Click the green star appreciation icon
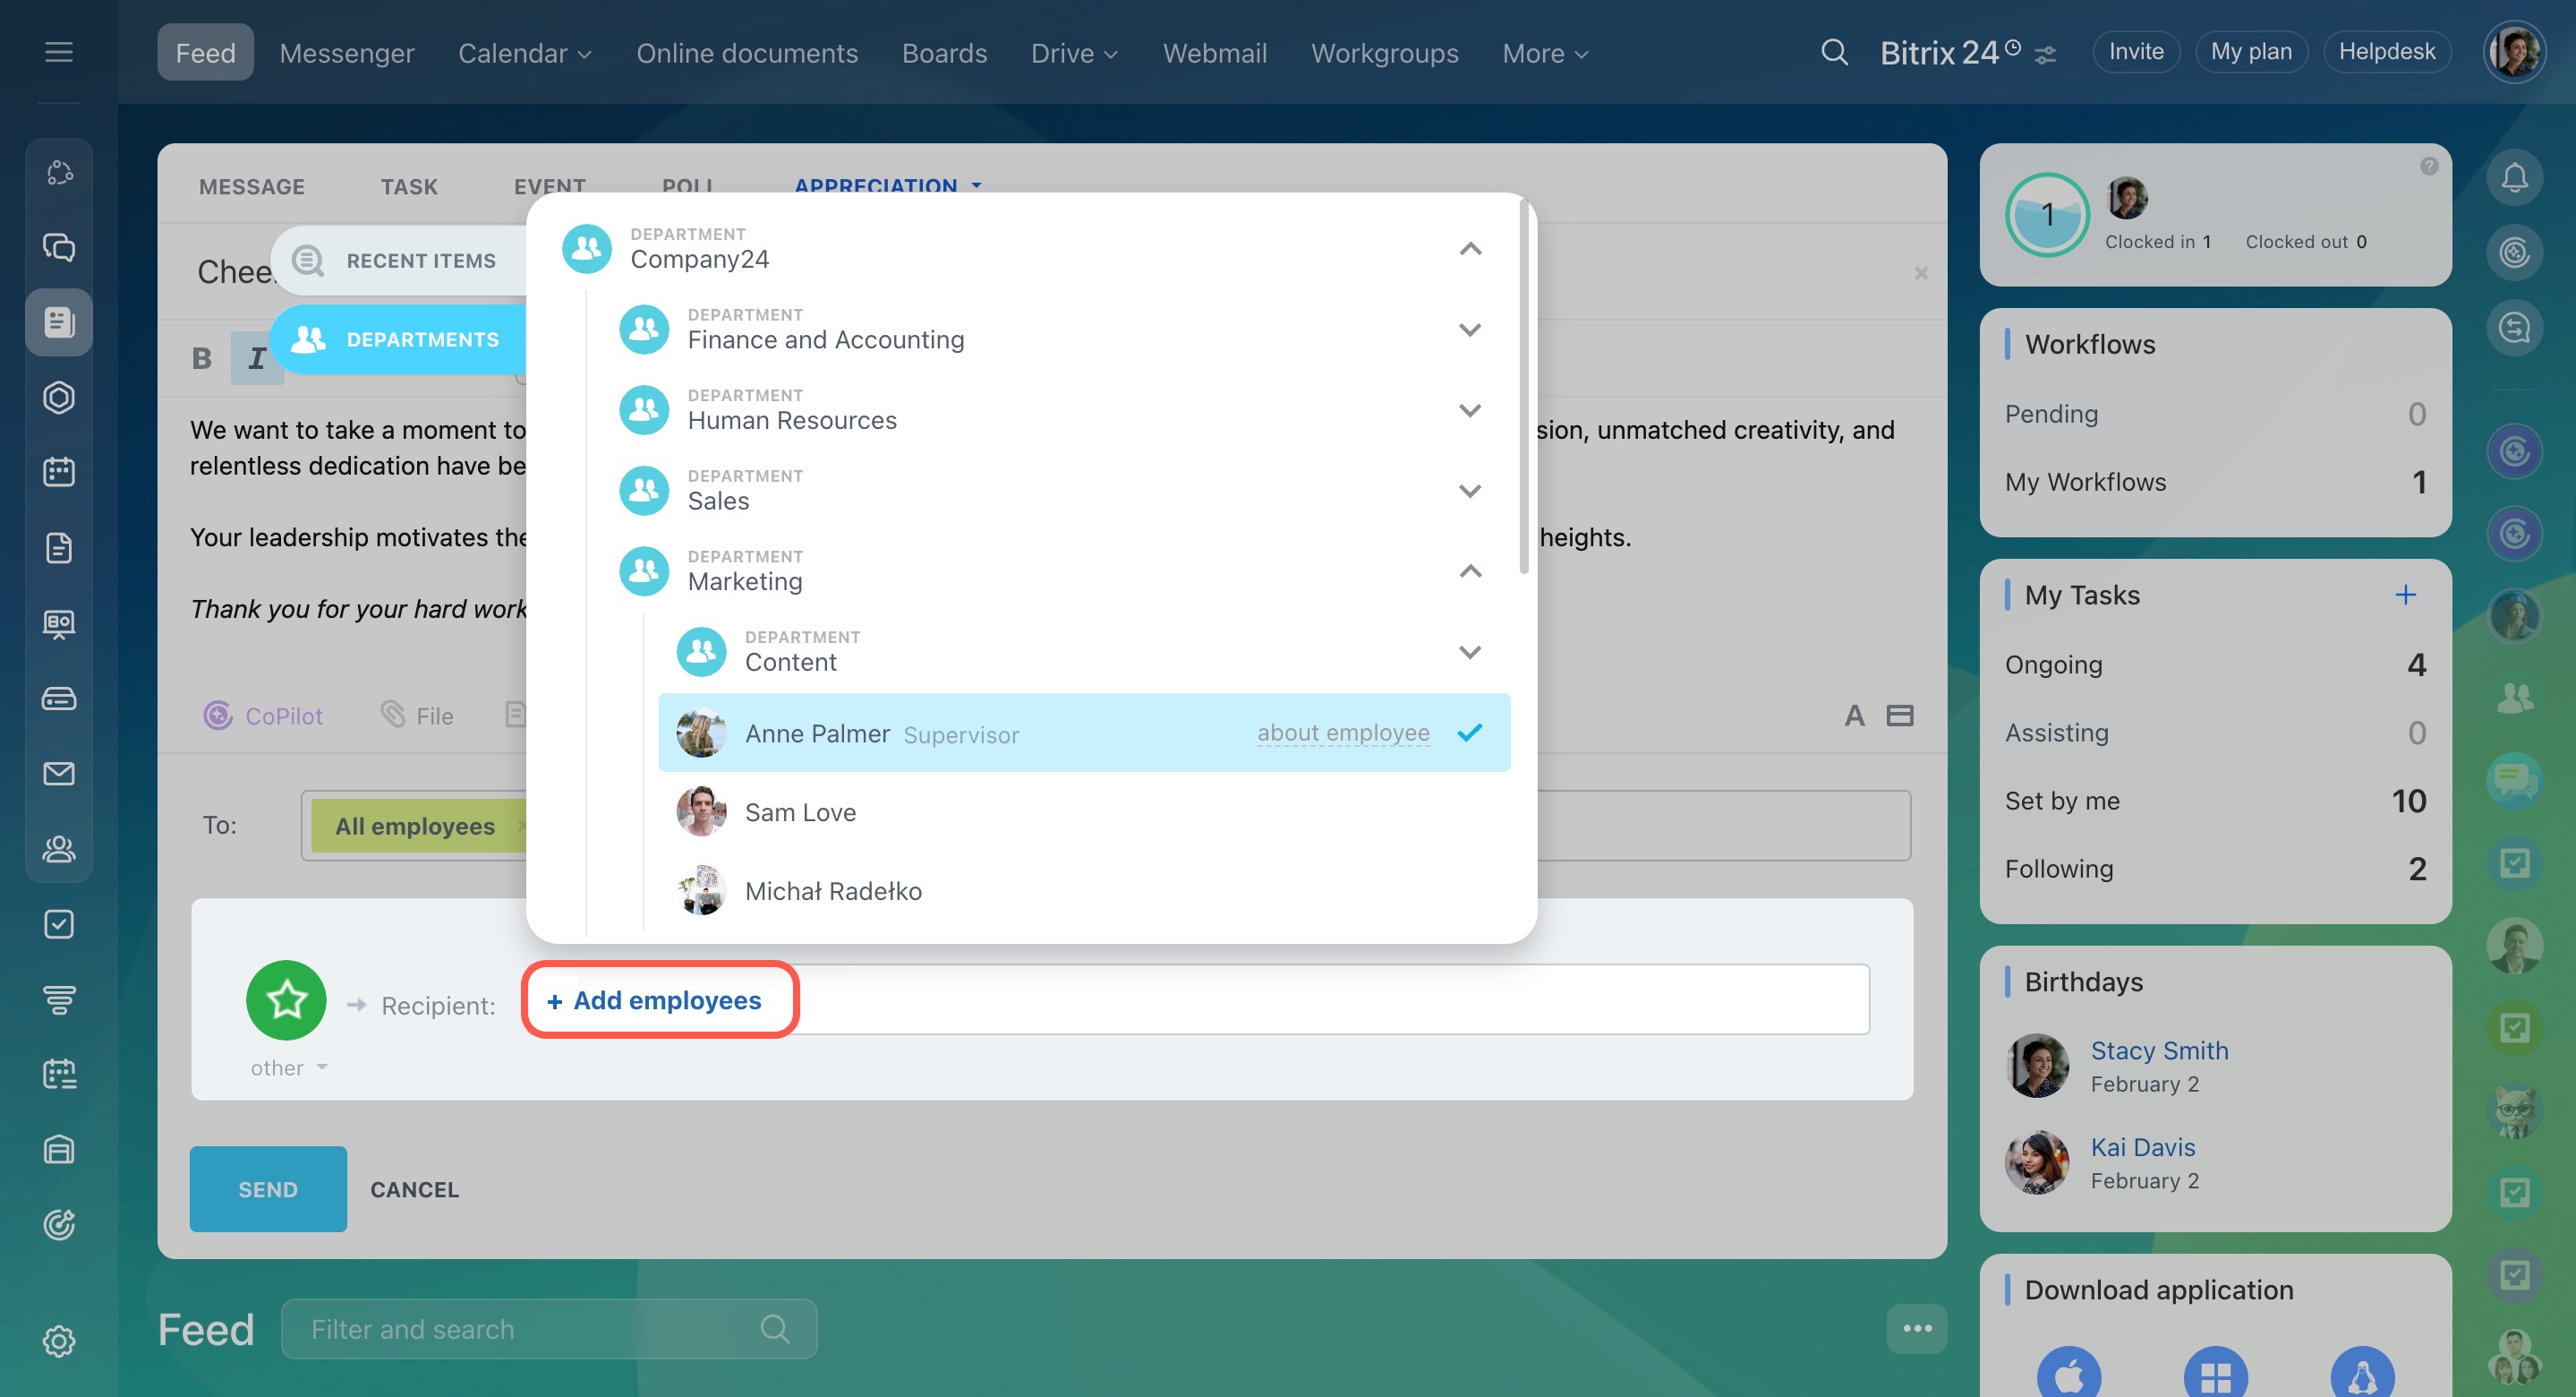Viewport: 2576px width, 1397px height. coord(286,998)
